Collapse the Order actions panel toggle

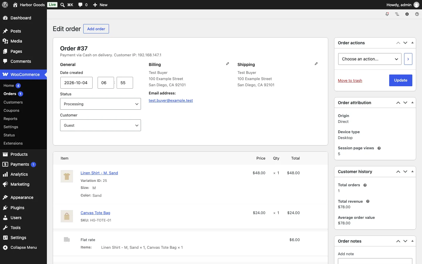pos(412,43)
